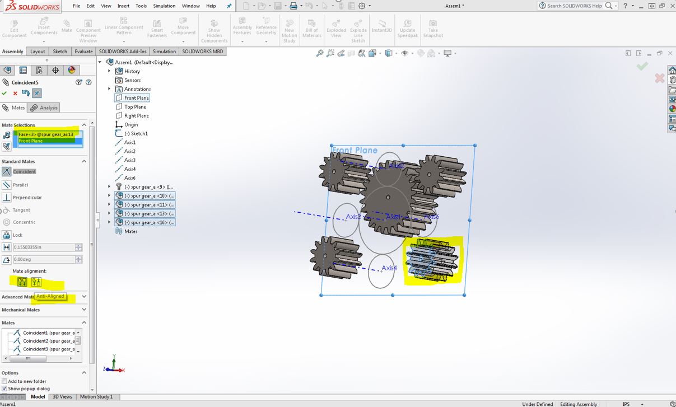Enable Add to new folder checkbox
This screenshot has width=676, height=407.
pos(4,381)
